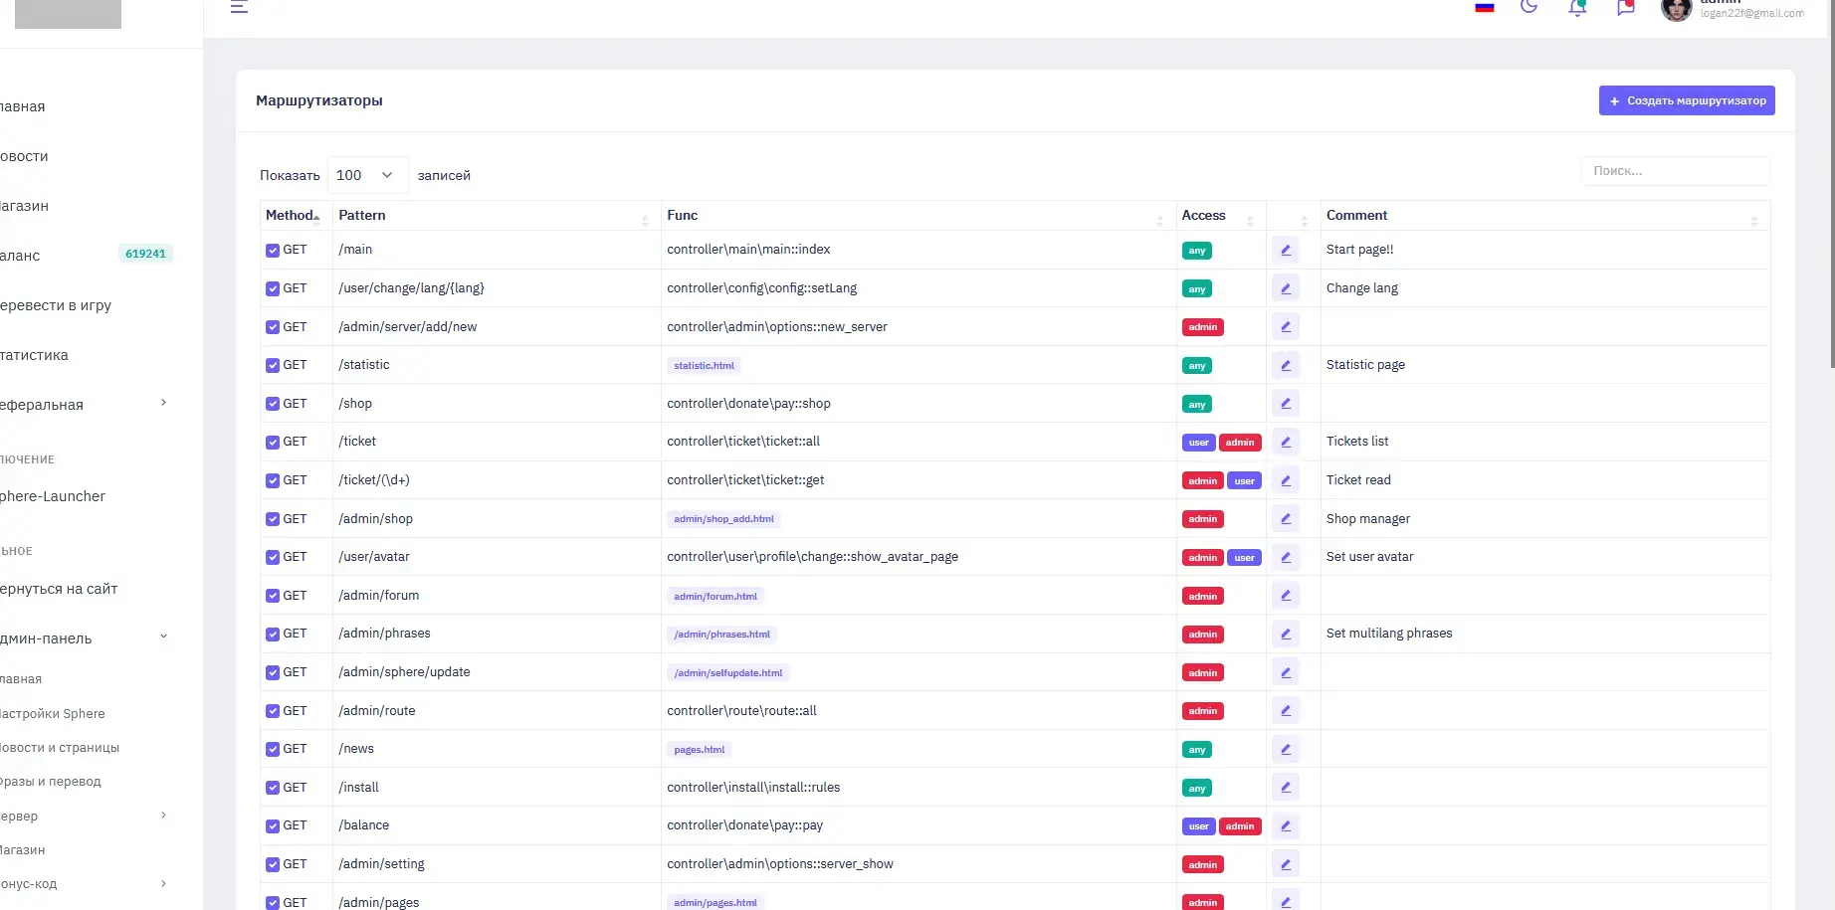Screen dimensions: 1835x910
Task: Edit the /install route
Action: coord(1286,788)
